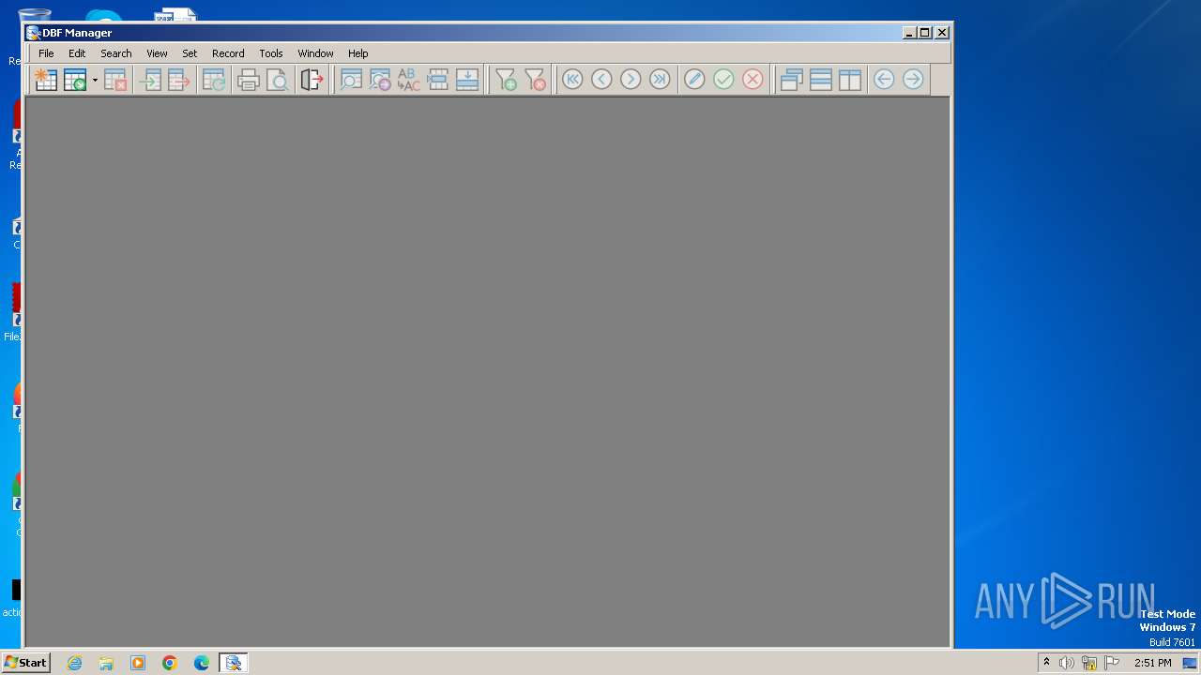Open the Tools menu
The image size is (1201, 675).
271,53
